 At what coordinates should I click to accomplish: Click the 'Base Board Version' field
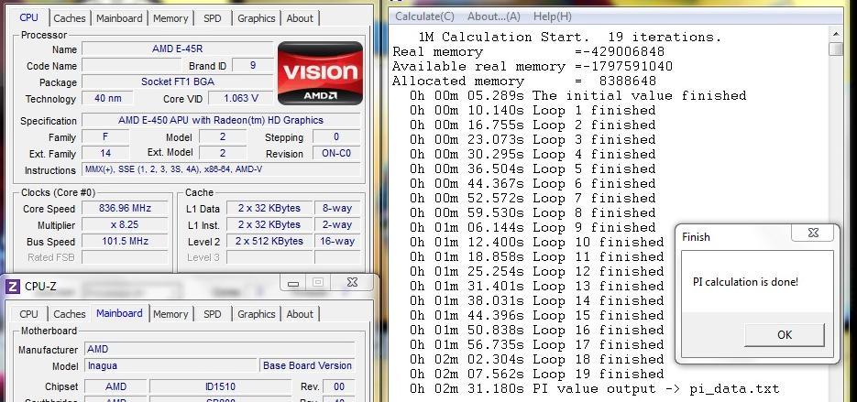[307, 365]
